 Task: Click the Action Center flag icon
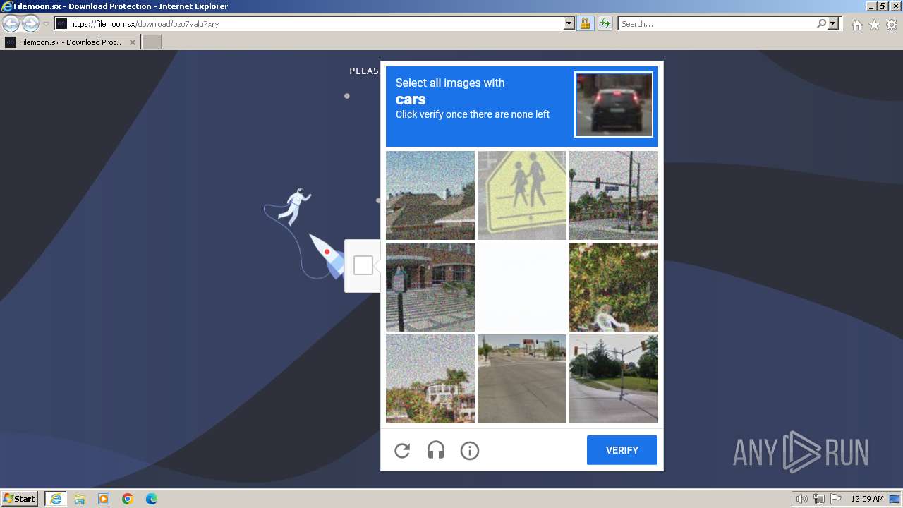pyautogui.click(x=836, y=499)
